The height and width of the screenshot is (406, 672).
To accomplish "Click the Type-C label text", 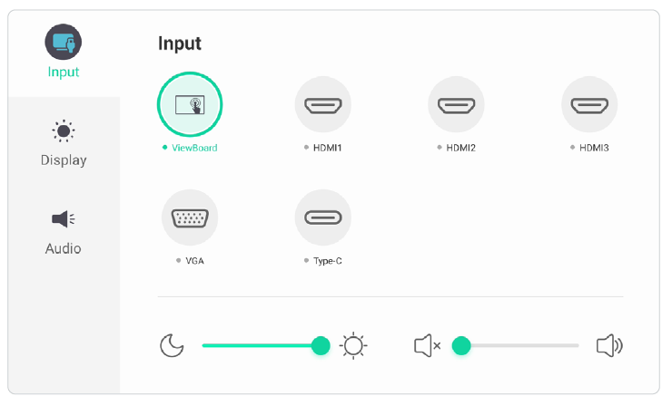I will click(x=328, y=261).
